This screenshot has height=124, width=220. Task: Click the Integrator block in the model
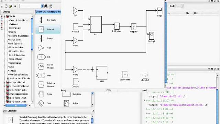point(134,27)
